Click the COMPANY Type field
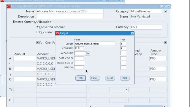This screenshot has width=190, height=107. (x=123, y=48)
